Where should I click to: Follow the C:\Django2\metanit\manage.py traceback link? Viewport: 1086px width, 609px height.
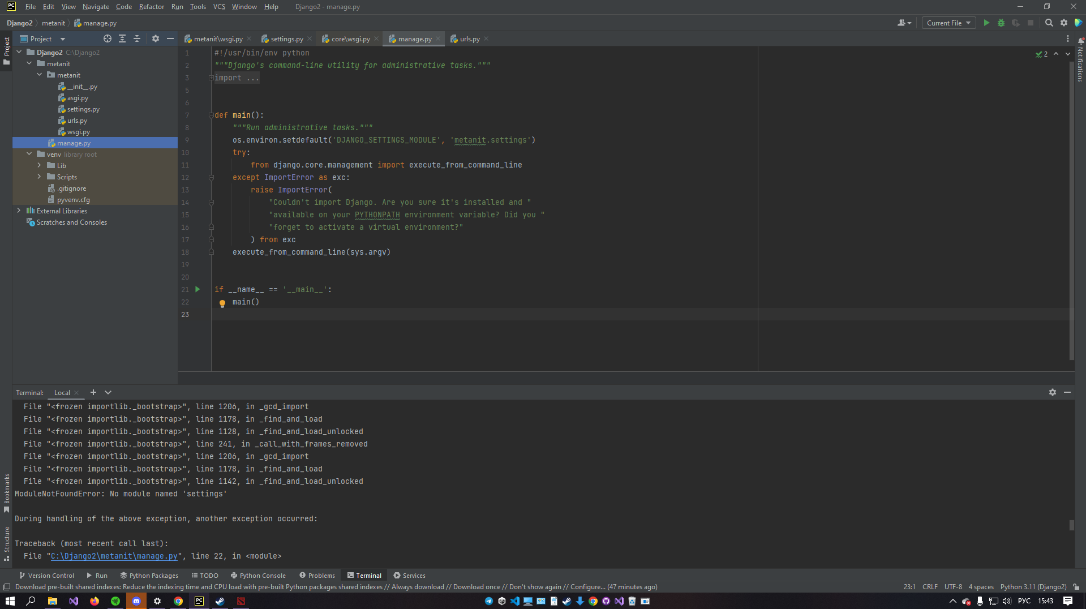coord(114,556)
